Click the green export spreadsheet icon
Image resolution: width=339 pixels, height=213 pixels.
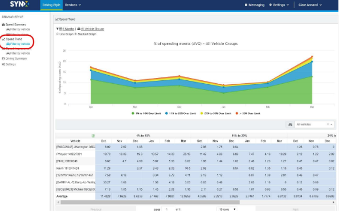(x=93, y=136)
